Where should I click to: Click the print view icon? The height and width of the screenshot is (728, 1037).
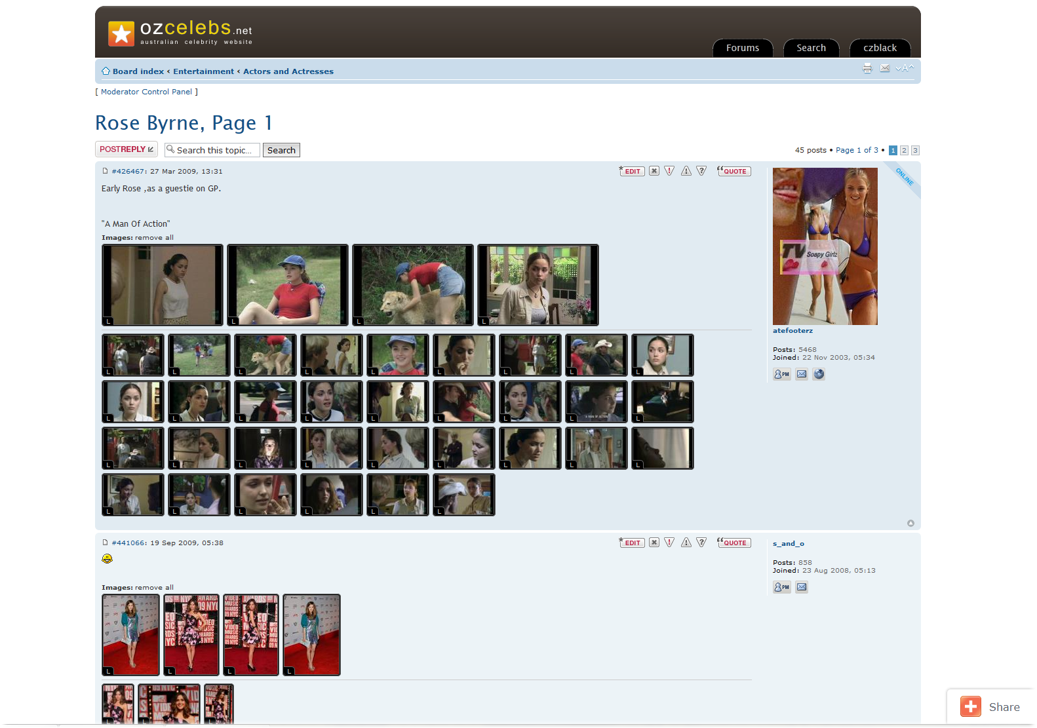pos(867,68)
